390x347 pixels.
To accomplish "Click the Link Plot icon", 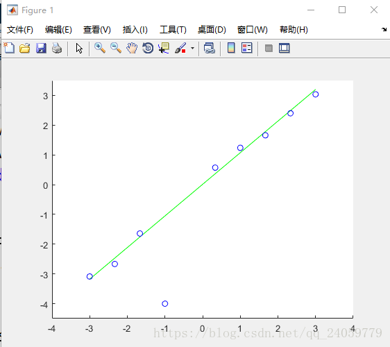I will [x=209, y=48].
